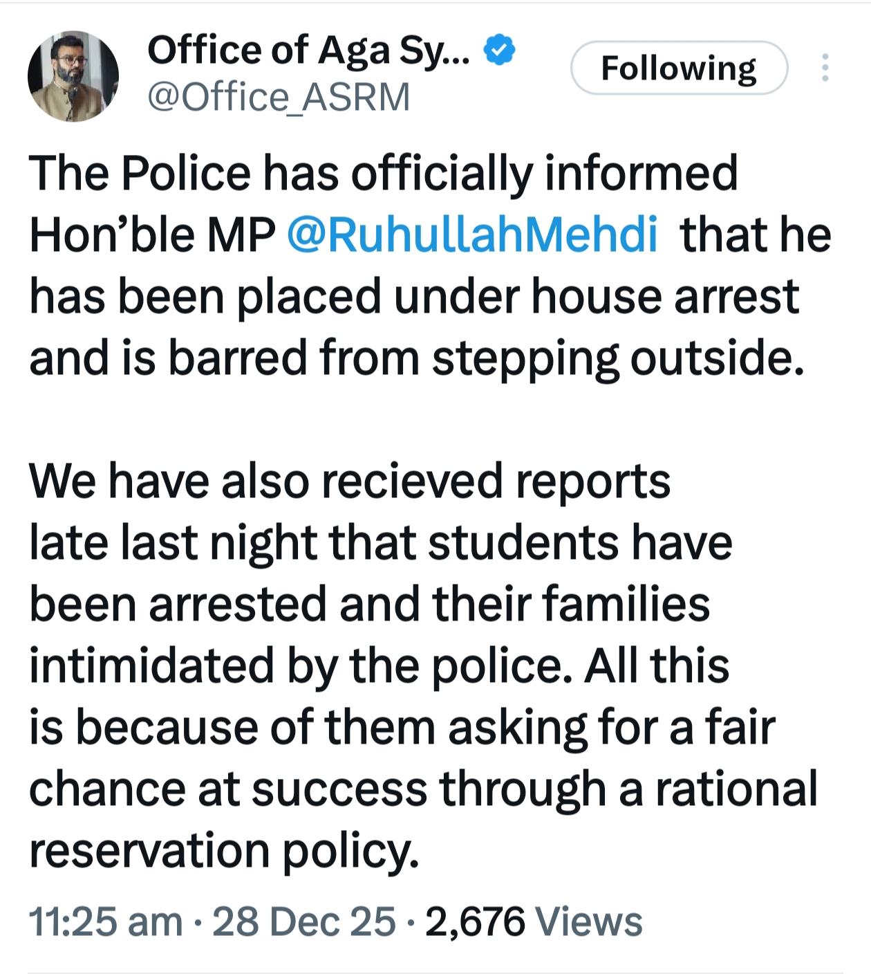This screenshot has height=974, width=871.
Task: Click the "We have also recieved reports" line
Action: point(349,481)
